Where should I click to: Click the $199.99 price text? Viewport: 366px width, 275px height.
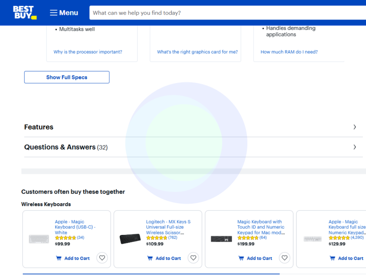click(x=246, y=244)
